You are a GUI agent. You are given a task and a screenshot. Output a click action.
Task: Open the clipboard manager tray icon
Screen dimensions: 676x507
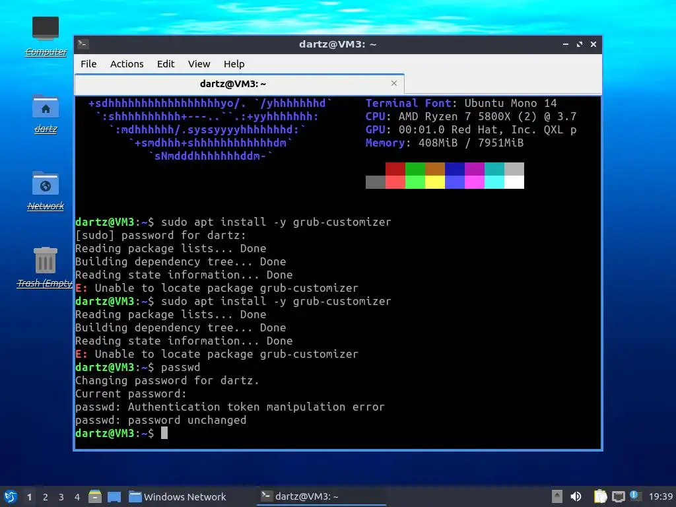click(600, 496)
